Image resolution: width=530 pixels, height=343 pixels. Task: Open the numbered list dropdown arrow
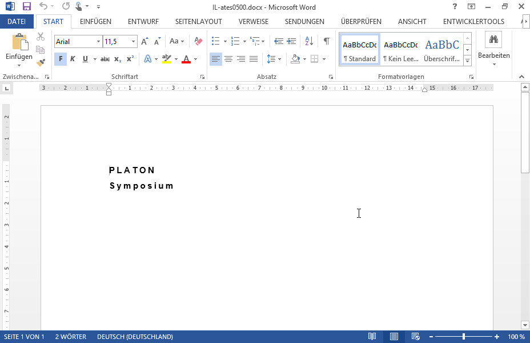(x=244, y=42)
